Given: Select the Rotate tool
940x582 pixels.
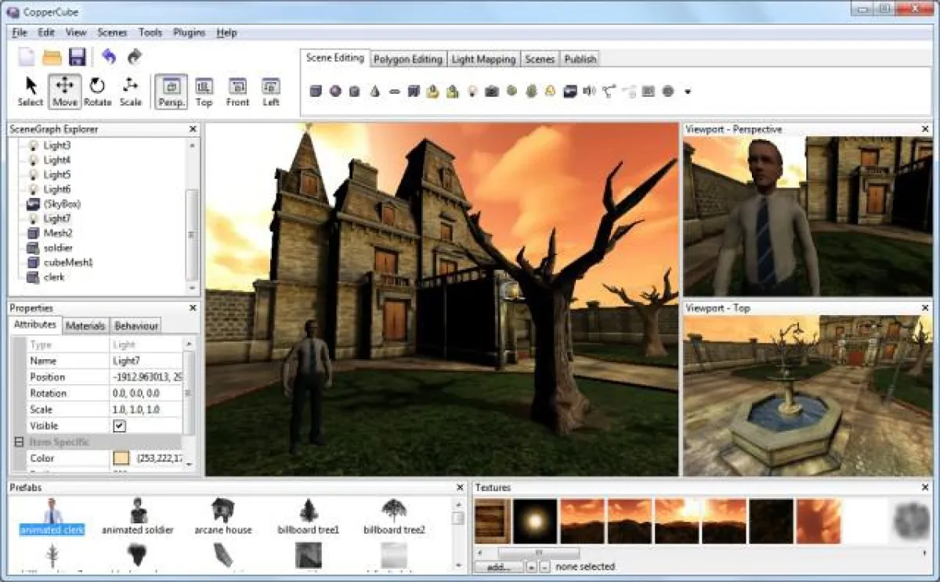Looking at the screenshot, I should tap(97, 91).
